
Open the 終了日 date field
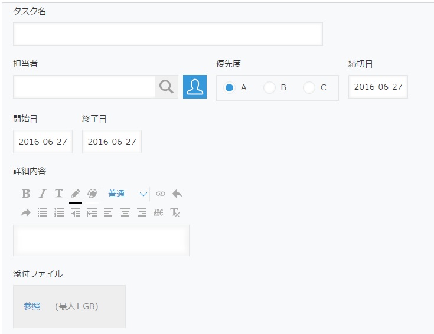click(x=112, y=142)
